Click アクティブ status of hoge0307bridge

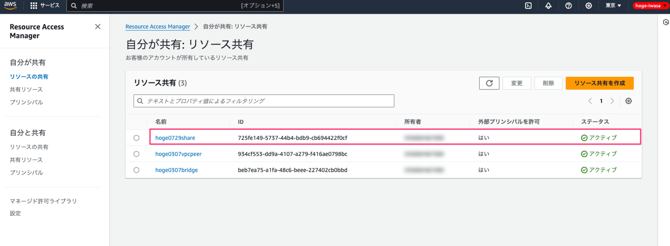pos(599,170)
